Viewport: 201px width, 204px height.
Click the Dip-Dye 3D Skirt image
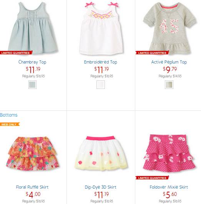101,153
